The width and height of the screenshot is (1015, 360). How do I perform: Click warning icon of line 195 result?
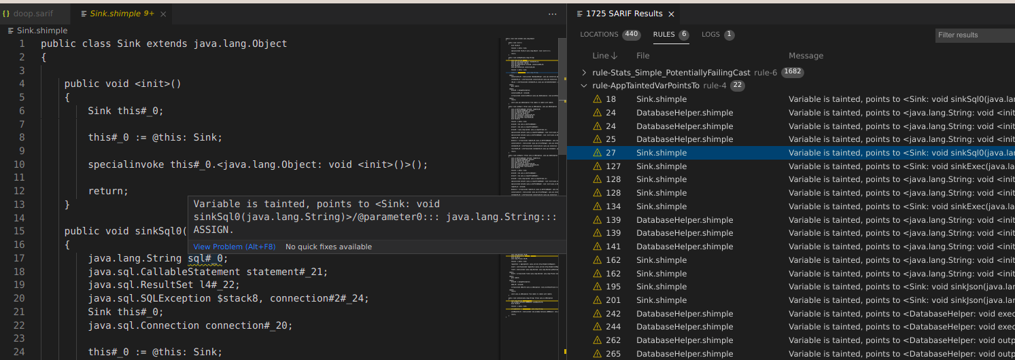(598, 287)
